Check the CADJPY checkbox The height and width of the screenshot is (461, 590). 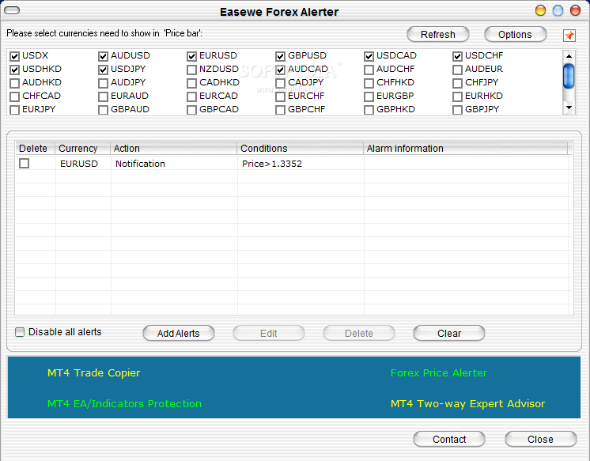tap(280, 83)
